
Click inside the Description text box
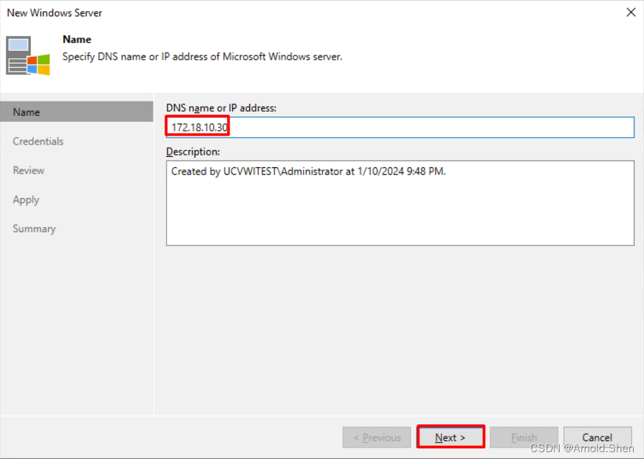coord(400,203)
